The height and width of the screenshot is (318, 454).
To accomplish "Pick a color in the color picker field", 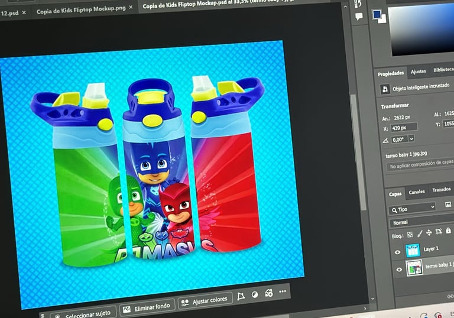I will (422, 29).
